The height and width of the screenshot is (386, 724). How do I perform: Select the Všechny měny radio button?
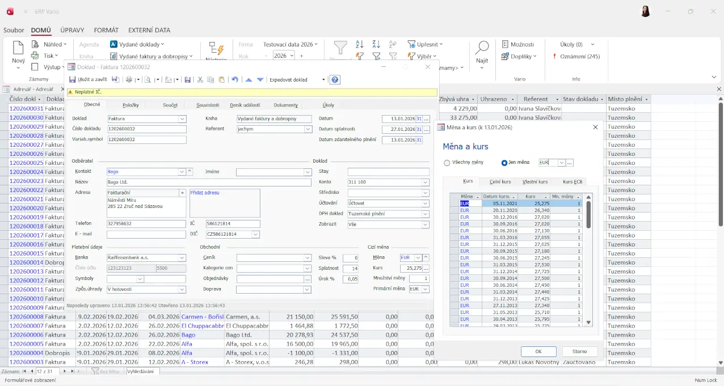click(447, 163)
